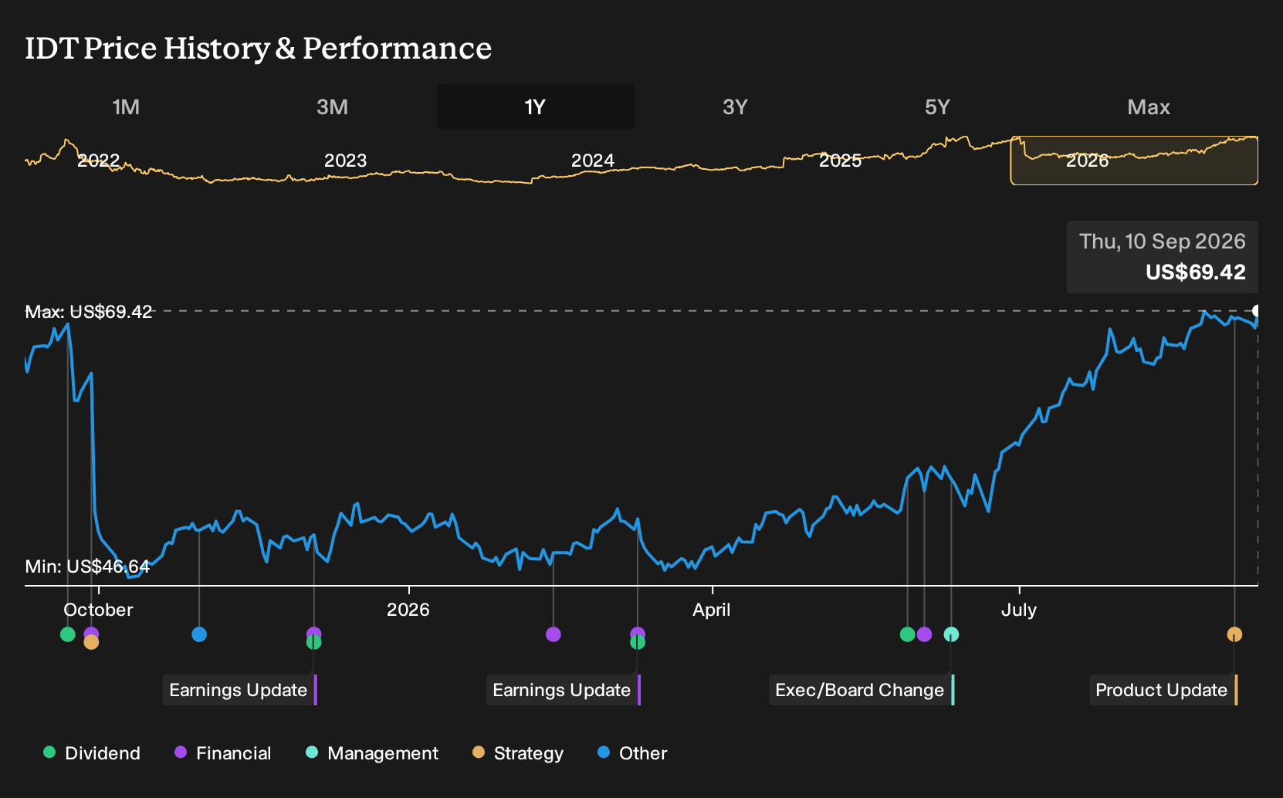This screenshot has height=798, width=1283.
Task: Click the Thu, 10 Sep 2026 tooltip date
Action: (x=1163, y=242)
